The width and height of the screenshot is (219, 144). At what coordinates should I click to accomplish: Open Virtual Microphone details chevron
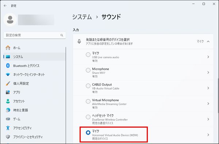point(208,104)
